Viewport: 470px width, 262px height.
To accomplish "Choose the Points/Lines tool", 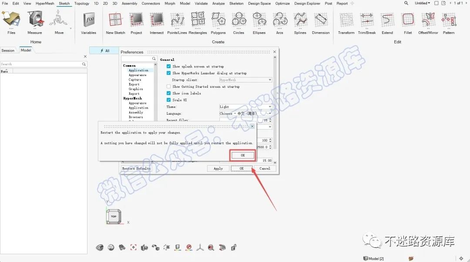I will coord(177,23).
